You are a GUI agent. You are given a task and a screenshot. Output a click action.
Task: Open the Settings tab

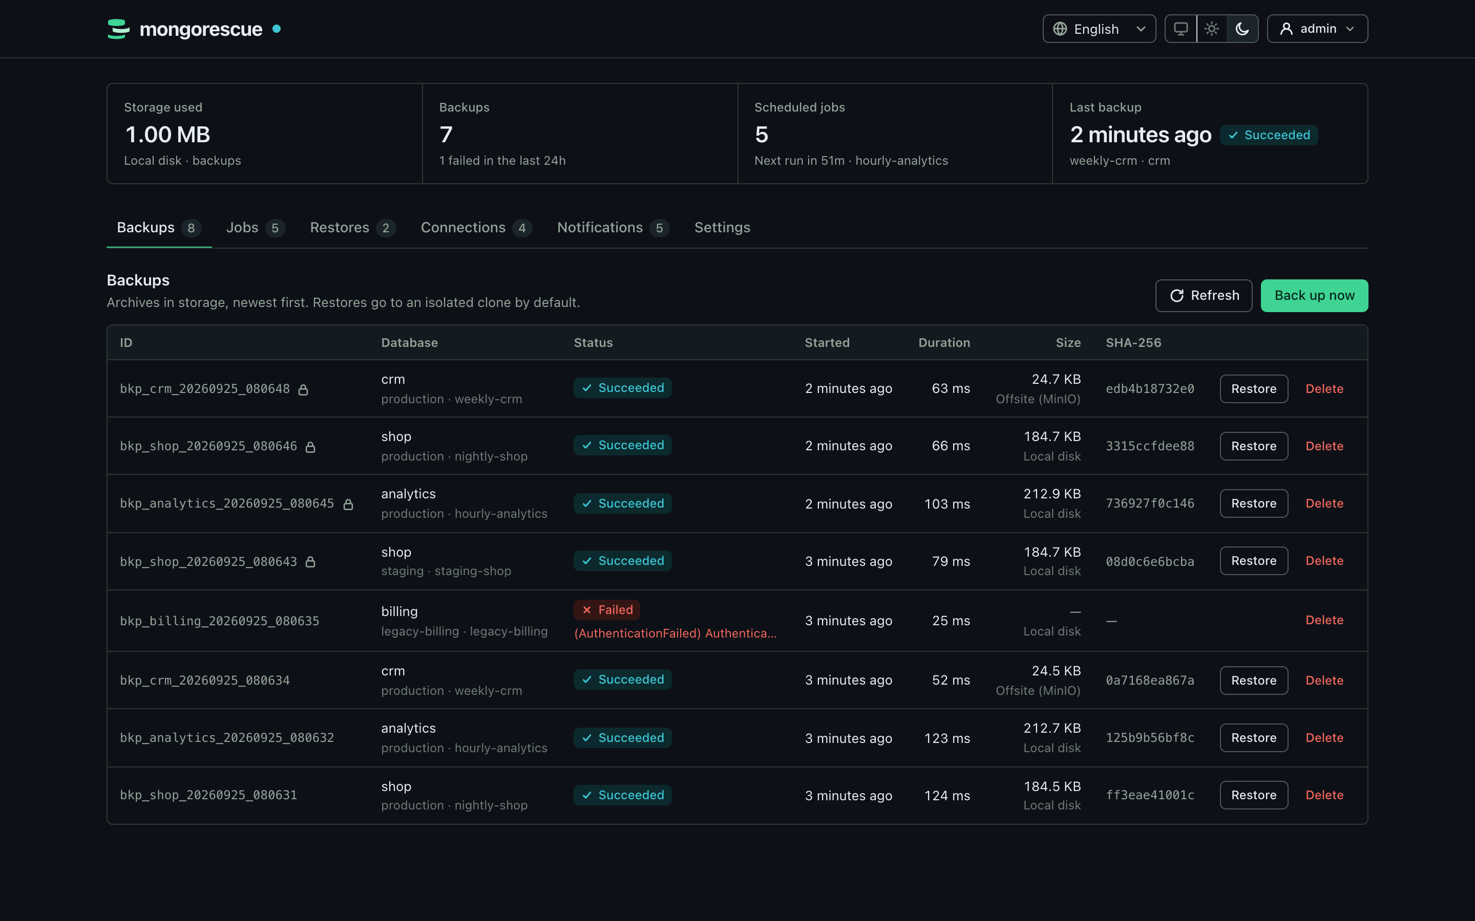coord(722,227)
